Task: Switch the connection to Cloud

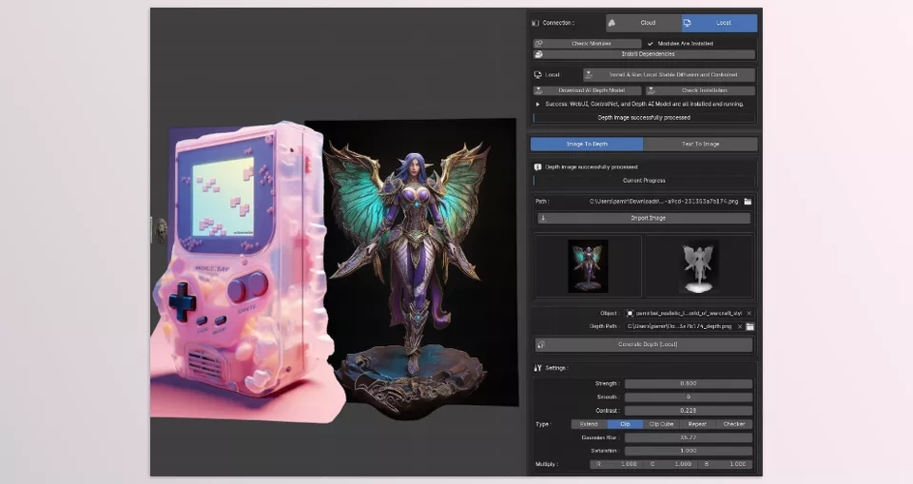Action: 644,23
